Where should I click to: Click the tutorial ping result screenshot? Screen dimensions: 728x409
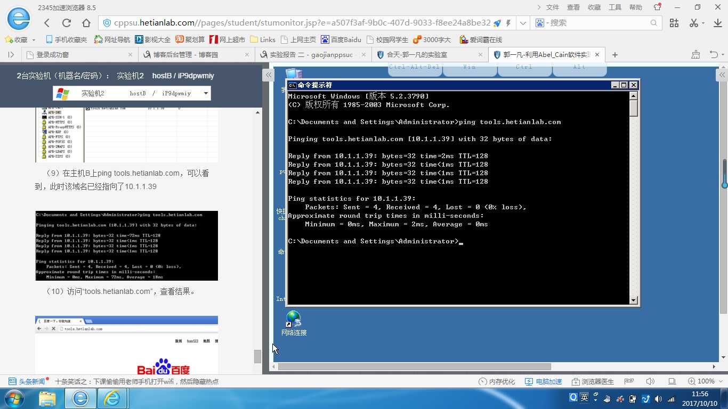click(127, 246)
